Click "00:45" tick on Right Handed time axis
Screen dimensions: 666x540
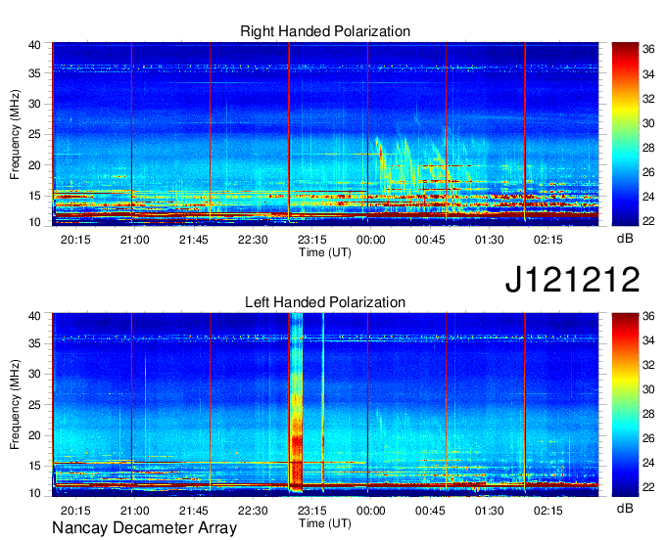point(430,240)
